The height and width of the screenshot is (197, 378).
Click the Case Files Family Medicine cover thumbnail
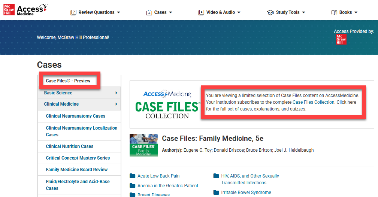[x=143, y=145]
